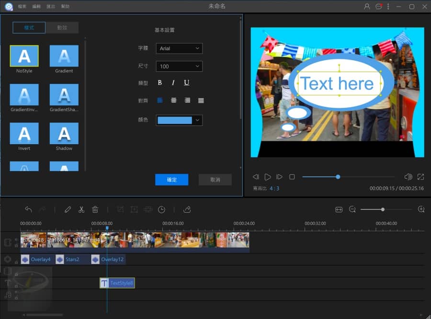Select the Gradient text style thumbnail
This screenshot has height=319, width=431.
coord(64,56)
